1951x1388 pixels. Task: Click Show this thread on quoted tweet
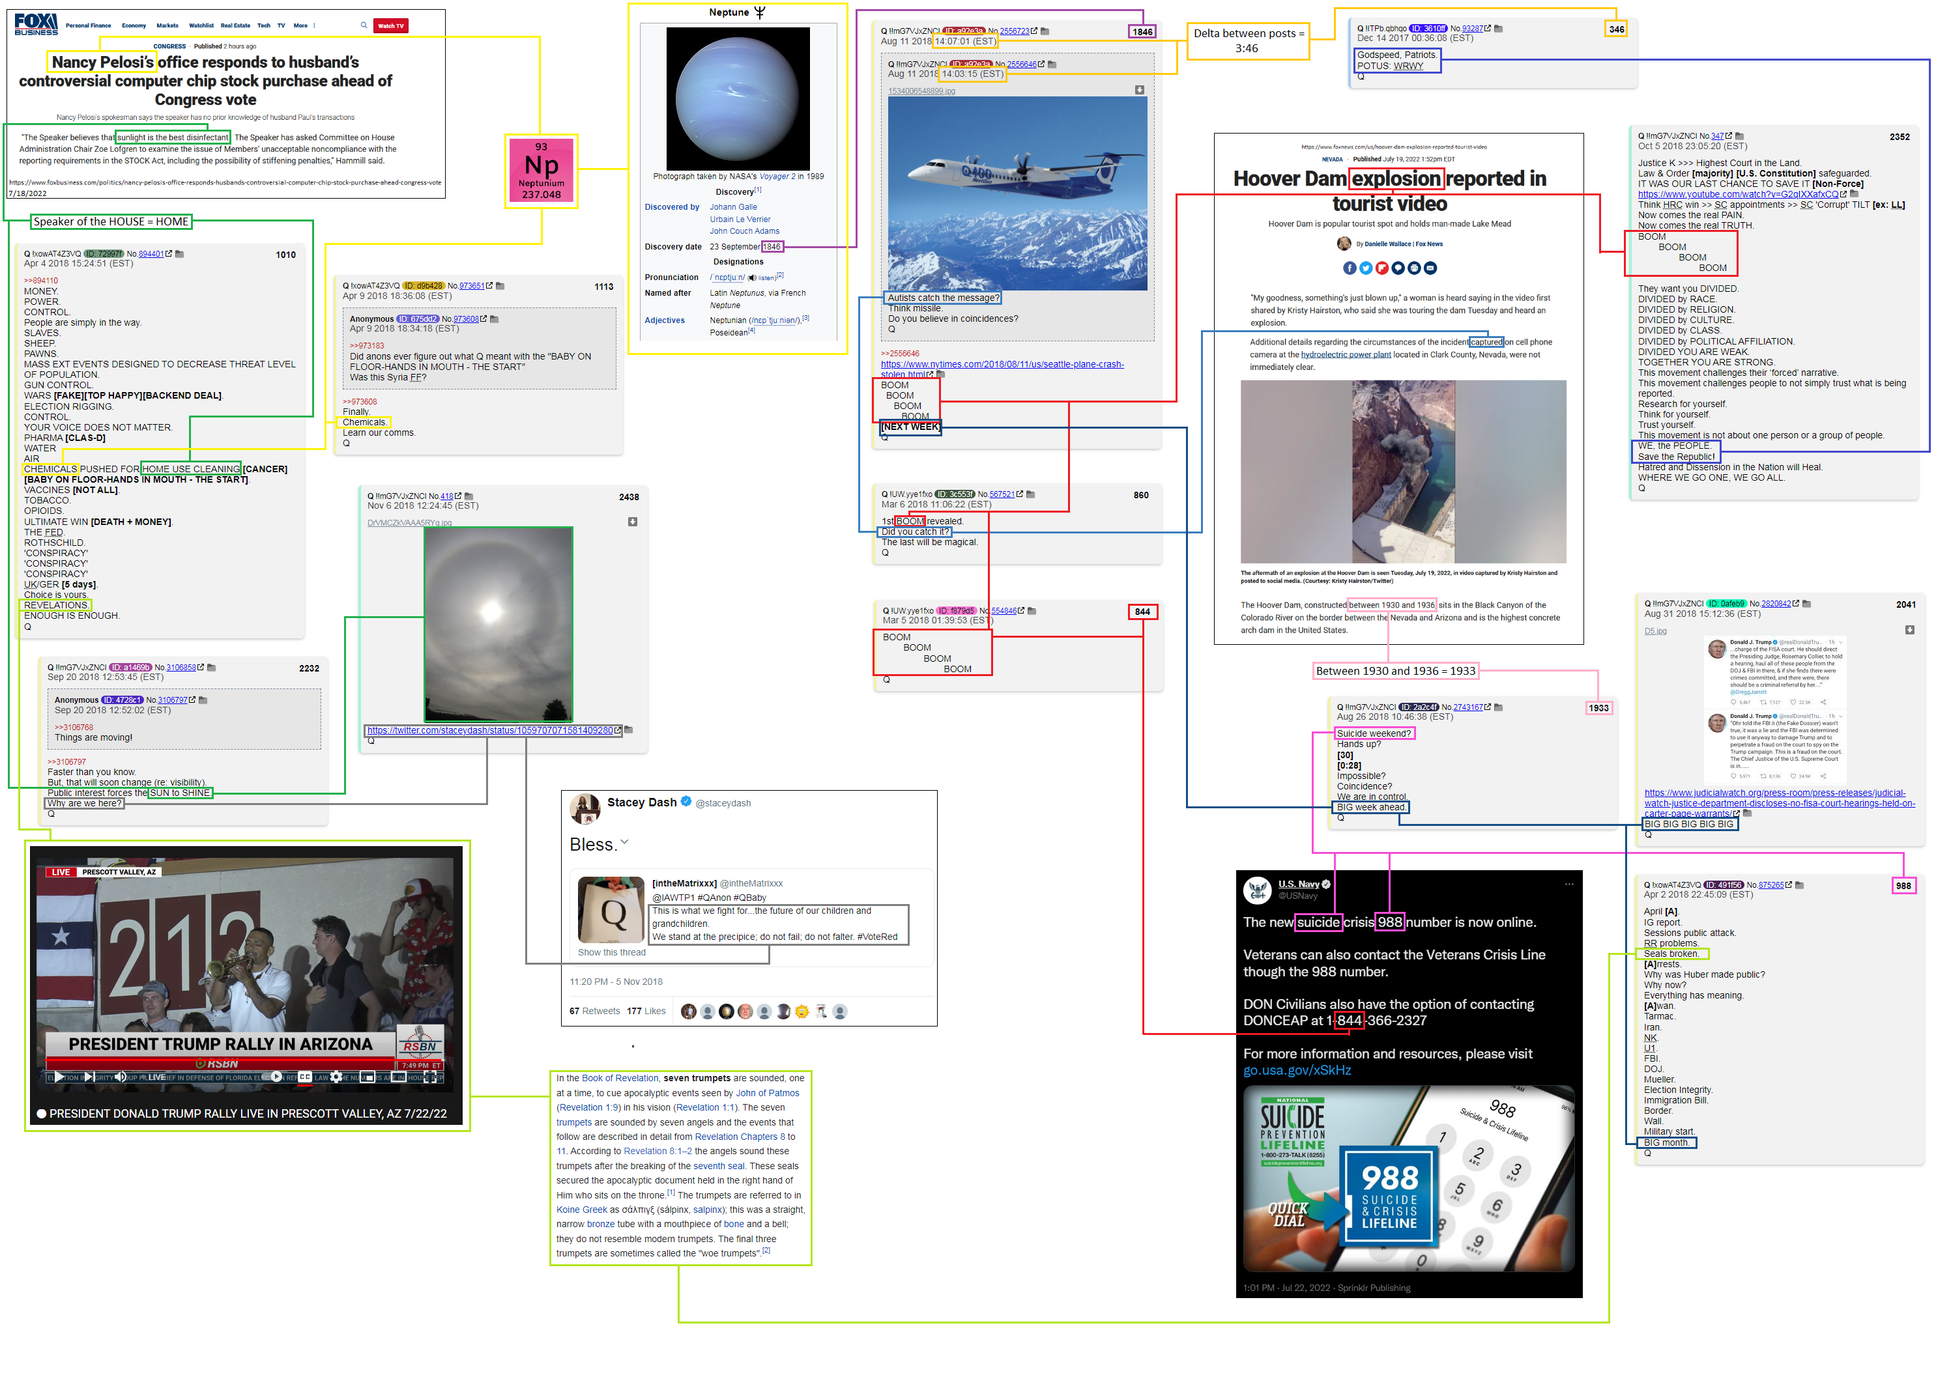pyautogui.click(x=611, y=952)
